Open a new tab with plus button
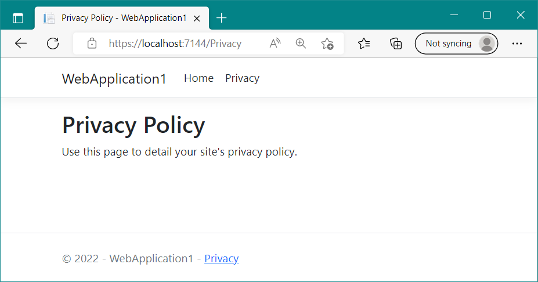The image size is (538, 282). [221, 18]
